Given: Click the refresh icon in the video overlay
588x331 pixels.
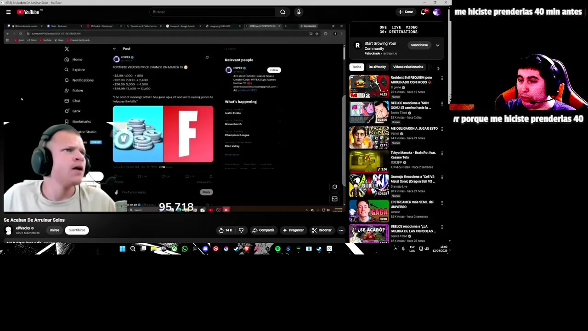Looking at the screenshot, I should click(334, 187).
